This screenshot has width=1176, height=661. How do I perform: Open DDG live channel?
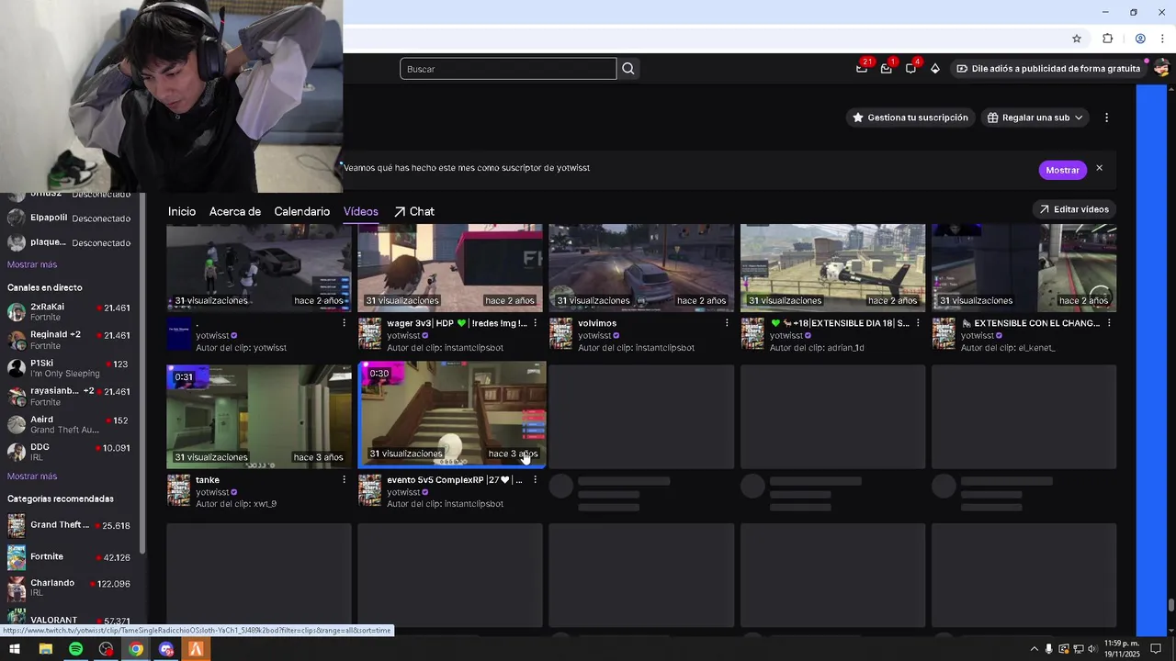click(x=69, y=452)
